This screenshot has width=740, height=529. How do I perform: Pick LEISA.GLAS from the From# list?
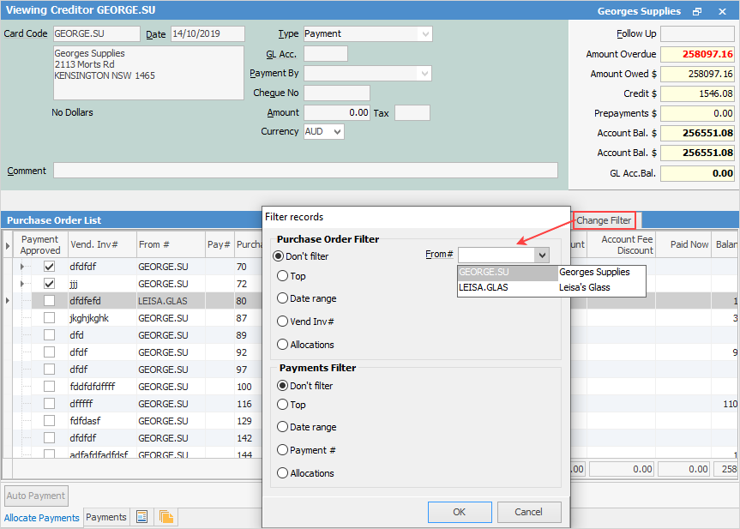pos(484,287)
